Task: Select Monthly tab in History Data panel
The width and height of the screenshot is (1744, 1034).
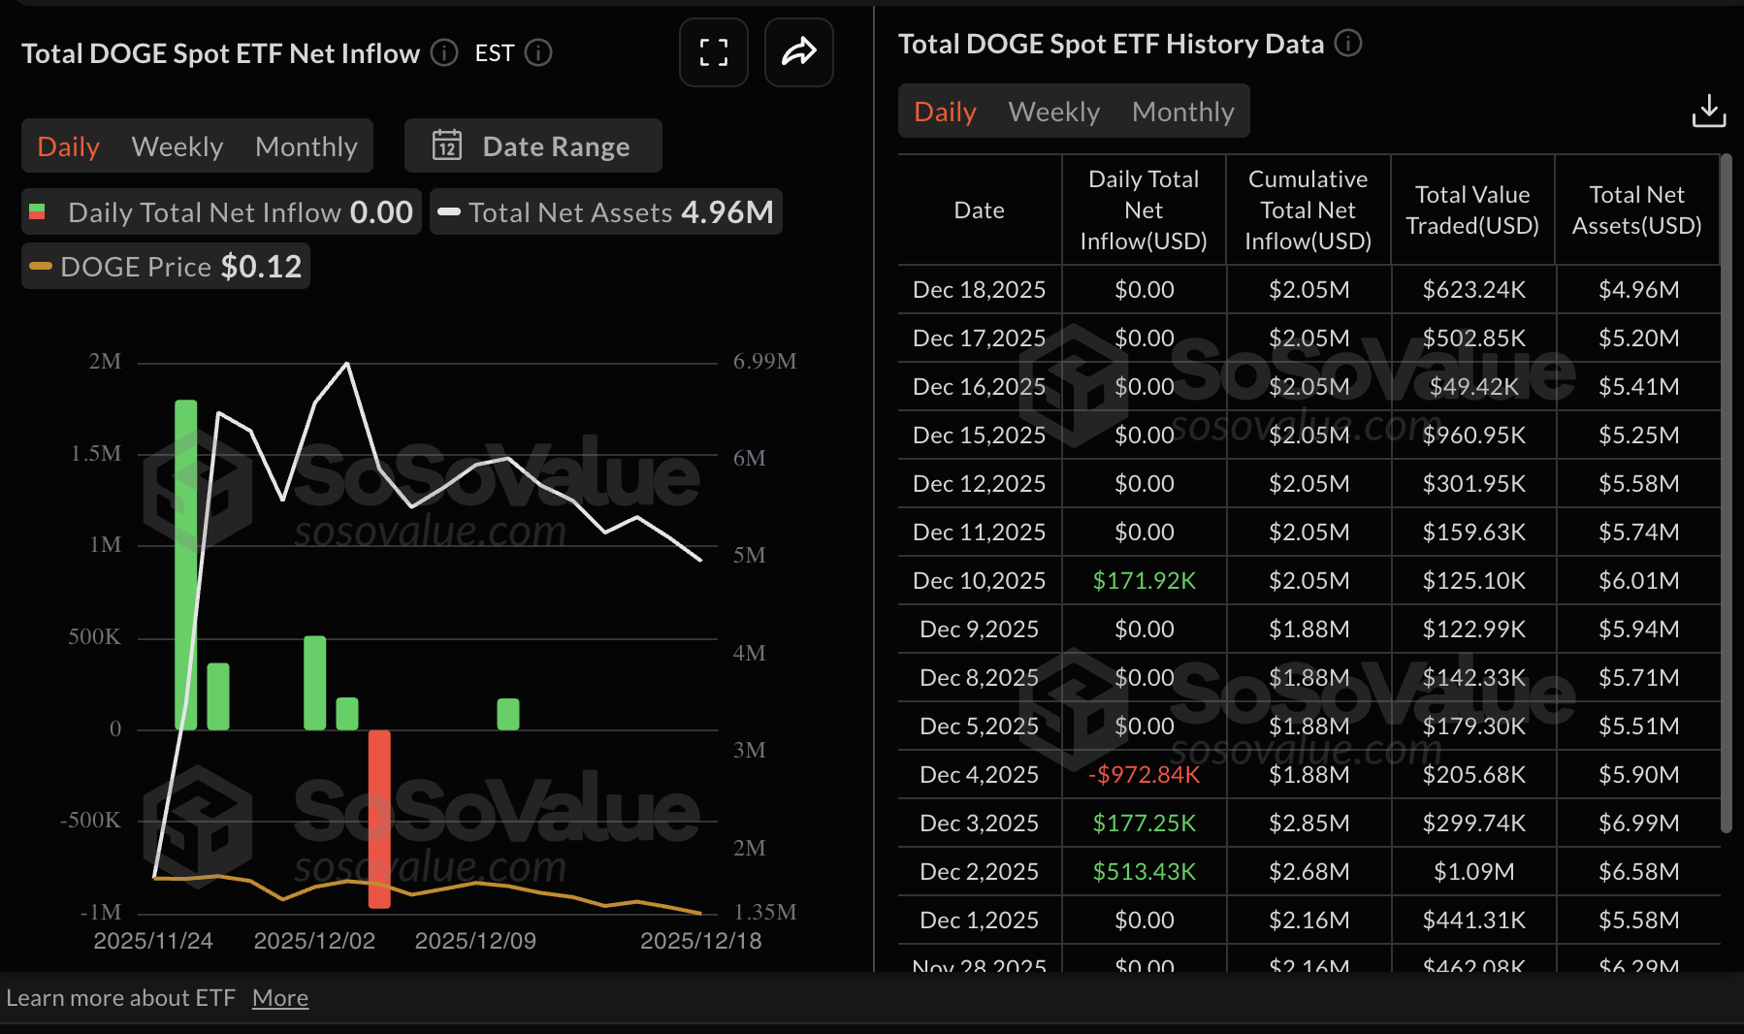Action: tap(1182, 111)
